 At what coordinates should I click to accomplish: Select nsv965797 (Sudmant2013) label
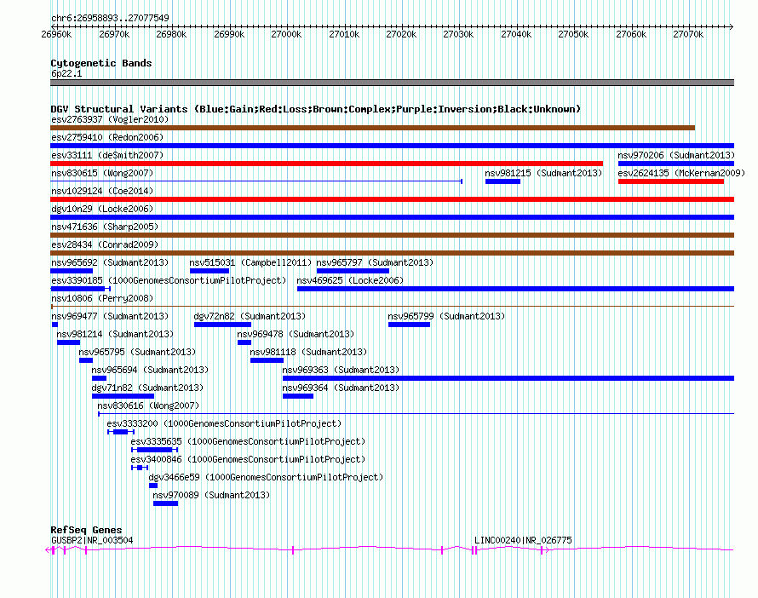[x=375, y=262]
